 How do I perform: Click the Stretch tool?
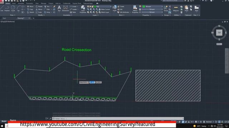tap(30, 12)
